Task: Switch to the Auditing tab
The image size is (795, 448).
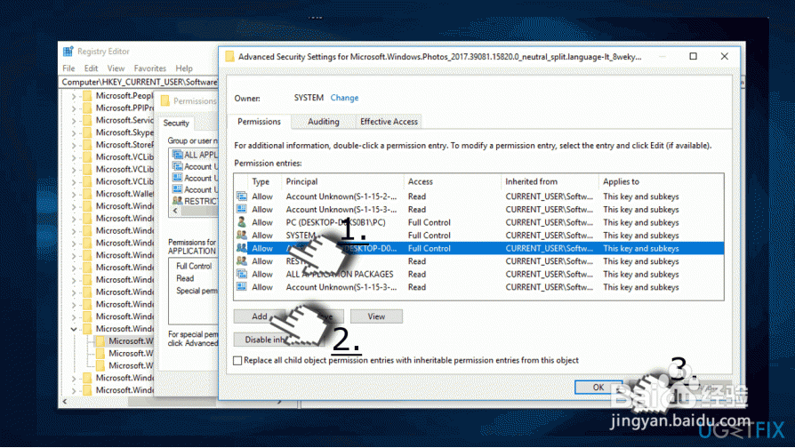Action: click(324, 122)
